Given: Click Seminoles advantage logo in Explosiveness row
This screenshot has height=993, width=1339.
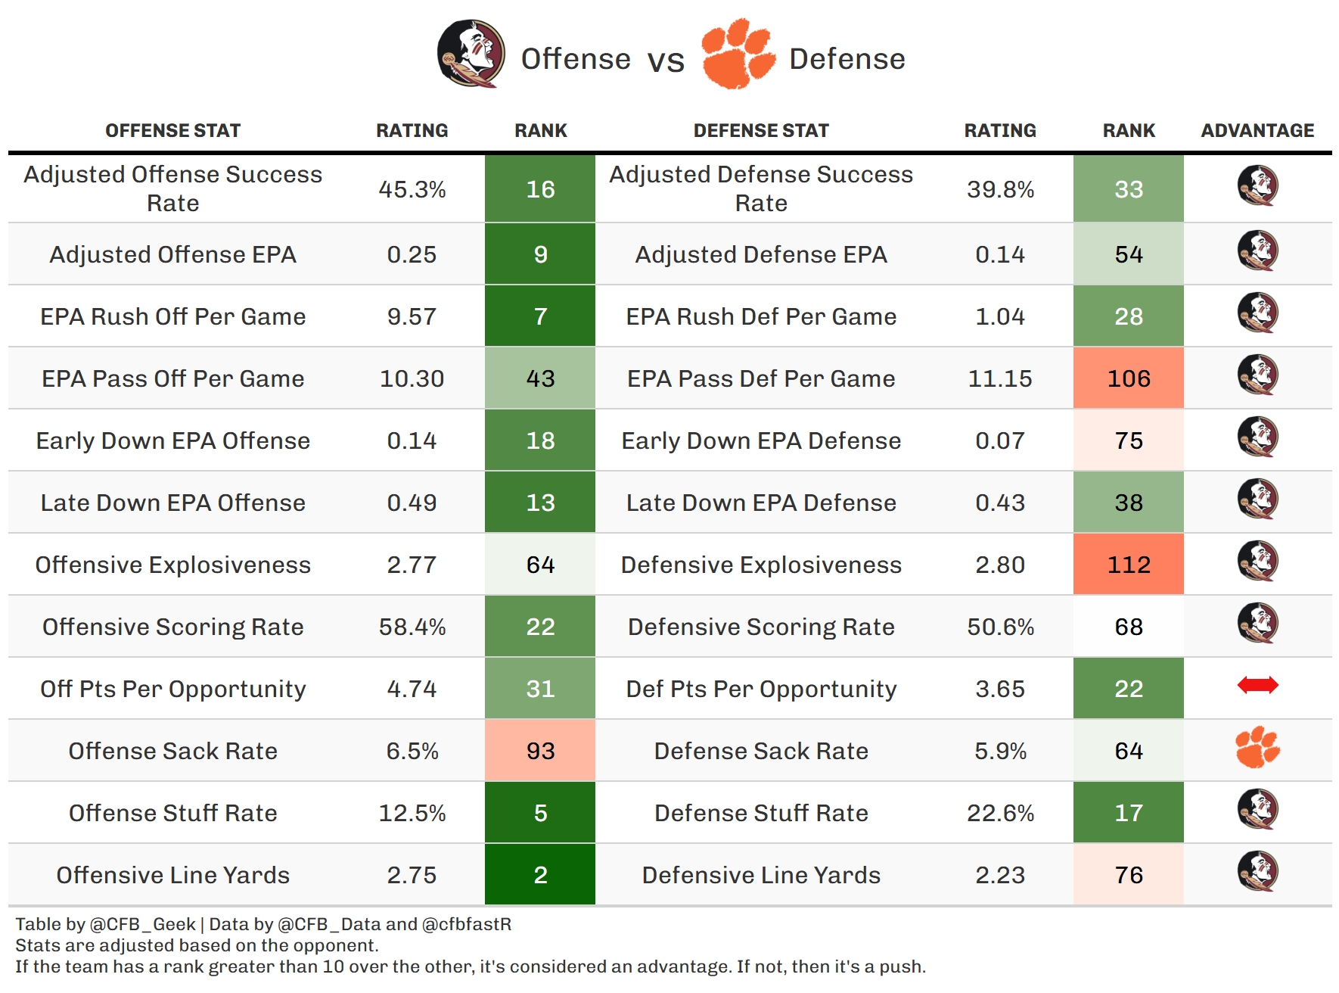Looking at the screenshot, I should (x=1257, y=562).
